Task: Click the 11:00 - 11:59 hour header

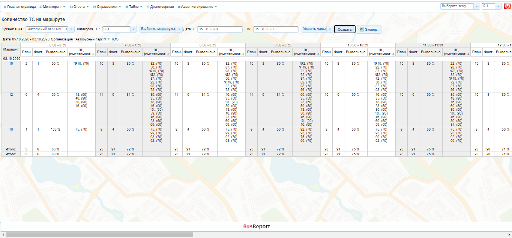Action: [x=433, y=45]
